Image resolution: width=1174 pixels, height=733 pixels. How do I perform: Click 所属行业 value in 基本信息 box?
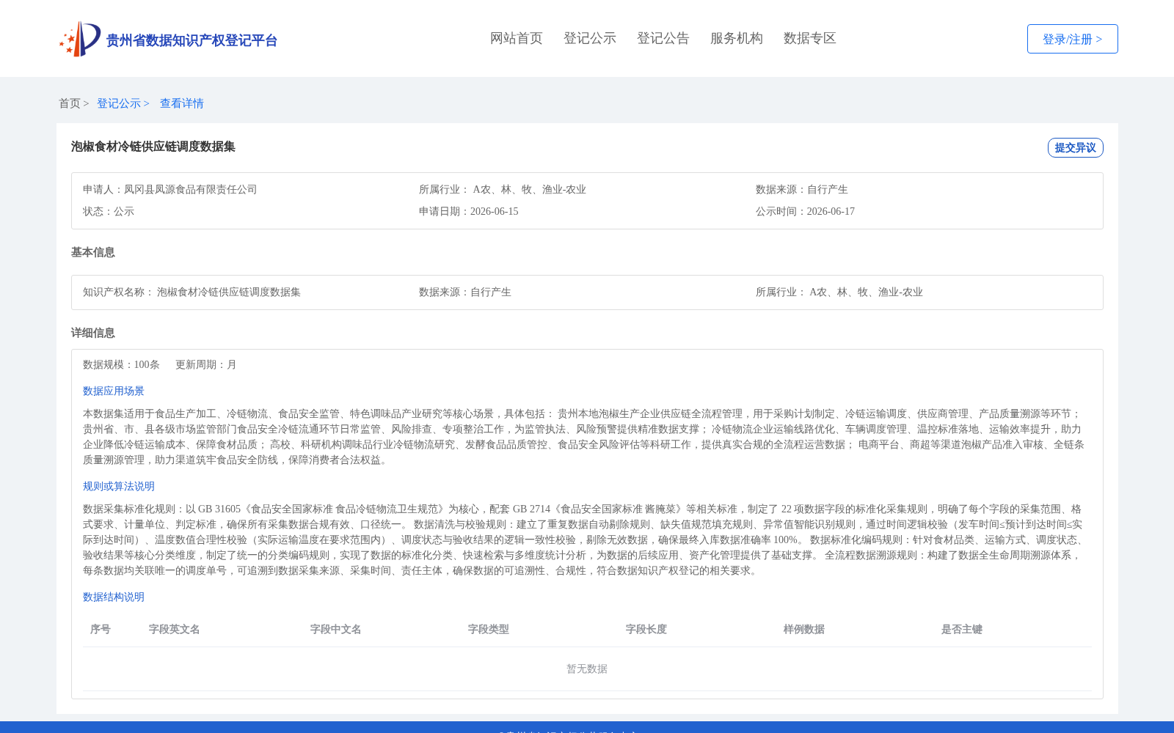click(x=866, y=292)
